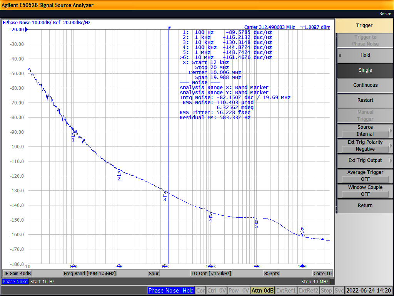The height and width of the screenshot is (296, 394).
Task: Grab the 12 kHz band marker start line
Action: click(169, 146)
